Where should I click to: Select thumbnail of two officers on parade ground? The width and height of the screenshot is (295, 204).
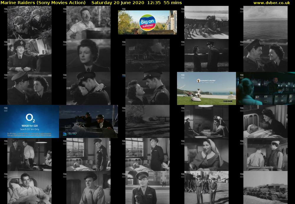[x=206, y=187]
